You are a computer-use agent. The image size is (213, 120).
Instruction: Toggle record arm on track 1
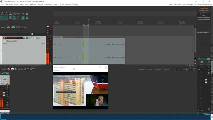[4, 38]
